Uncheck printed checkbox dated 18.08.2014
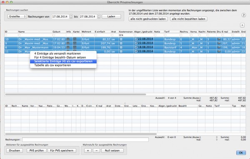Viewport: 250px width, 159px height. point(136,47)
